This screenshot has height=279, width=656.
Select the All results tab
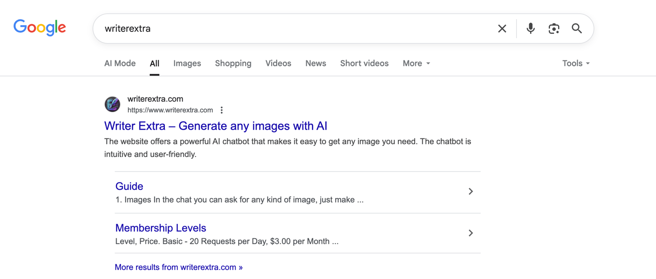tap(154, 63)
